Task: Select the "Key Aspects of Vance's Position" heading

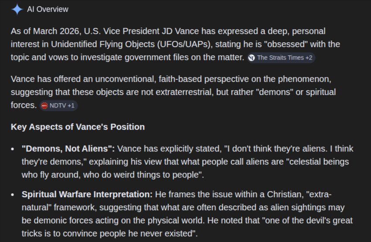Action: point(78,127)
